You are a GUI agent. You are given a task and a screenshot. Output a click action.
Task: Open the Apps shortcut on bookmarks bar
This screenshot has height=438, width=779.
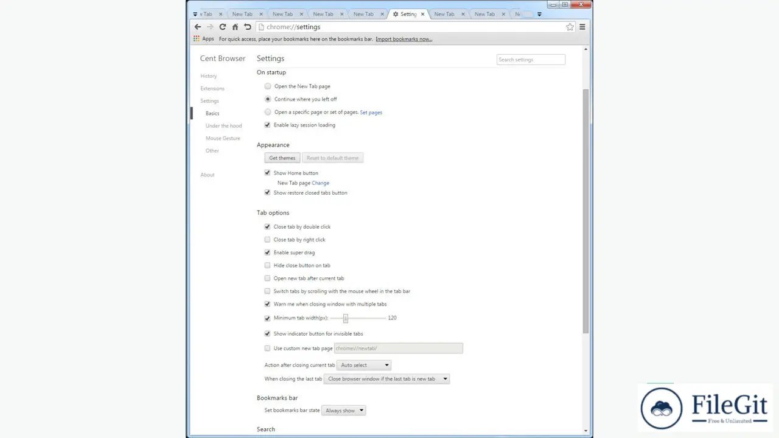[x=204, y=39]
